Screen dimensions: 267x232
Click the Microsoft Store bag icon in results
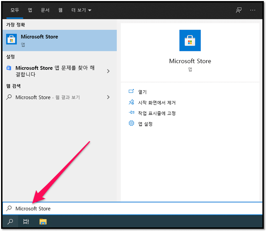[x=11, y=39]
